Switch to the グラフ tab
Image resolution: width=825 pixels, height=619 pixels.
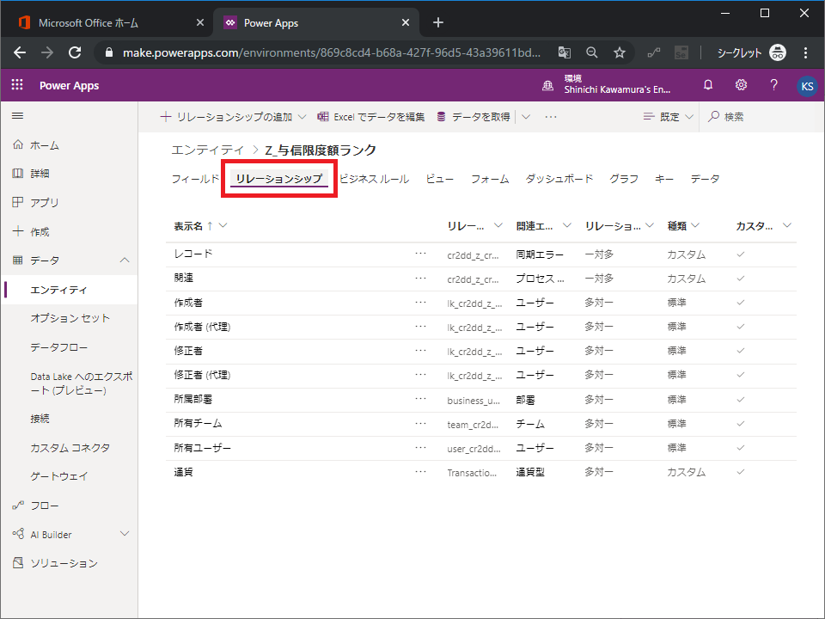click(x=624, y=179)
